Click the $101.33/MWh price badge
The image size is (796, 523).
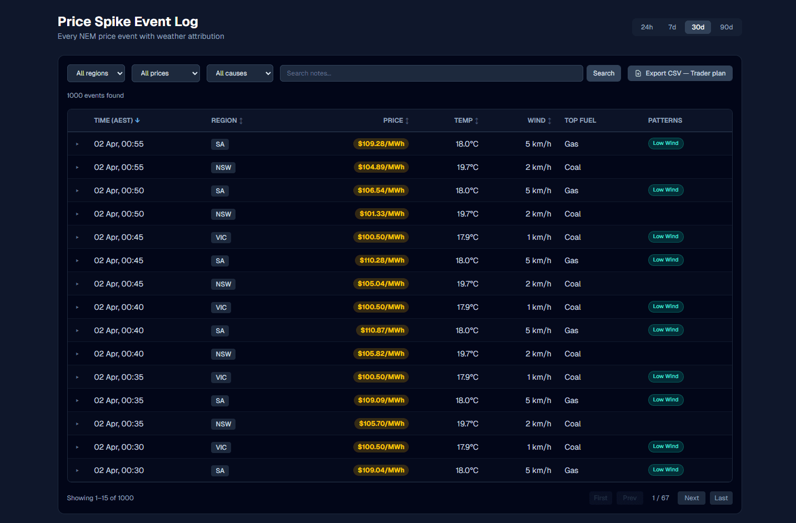point(382,214)
